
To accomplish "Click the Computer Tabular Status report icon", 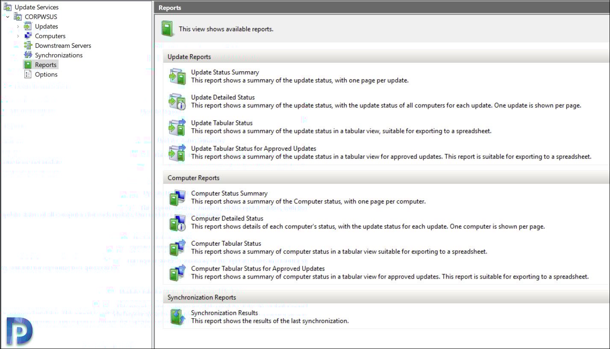I will pos(177,248).
